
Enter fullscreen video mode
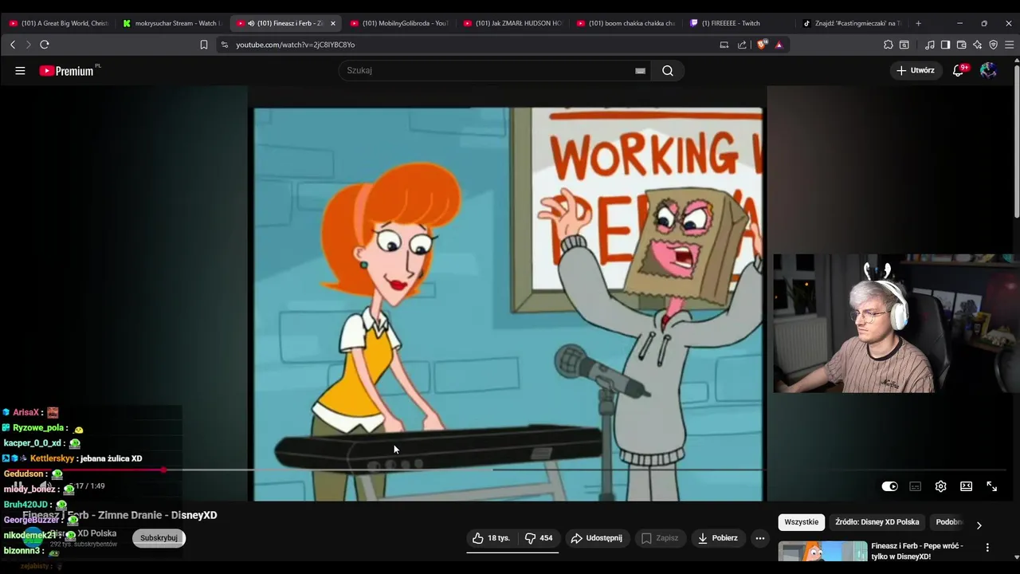click(992, 486)
